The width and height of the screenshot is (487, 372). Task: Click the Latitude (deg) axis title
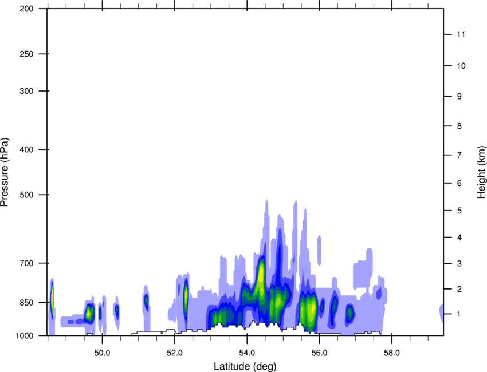pos(245,366)
